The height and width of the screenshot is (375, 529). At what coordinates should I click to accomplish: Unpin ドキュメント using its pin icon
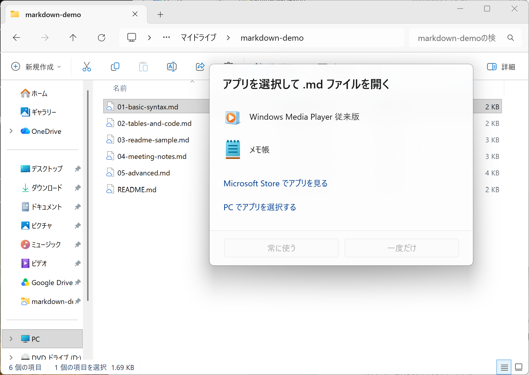pos(78,207)
